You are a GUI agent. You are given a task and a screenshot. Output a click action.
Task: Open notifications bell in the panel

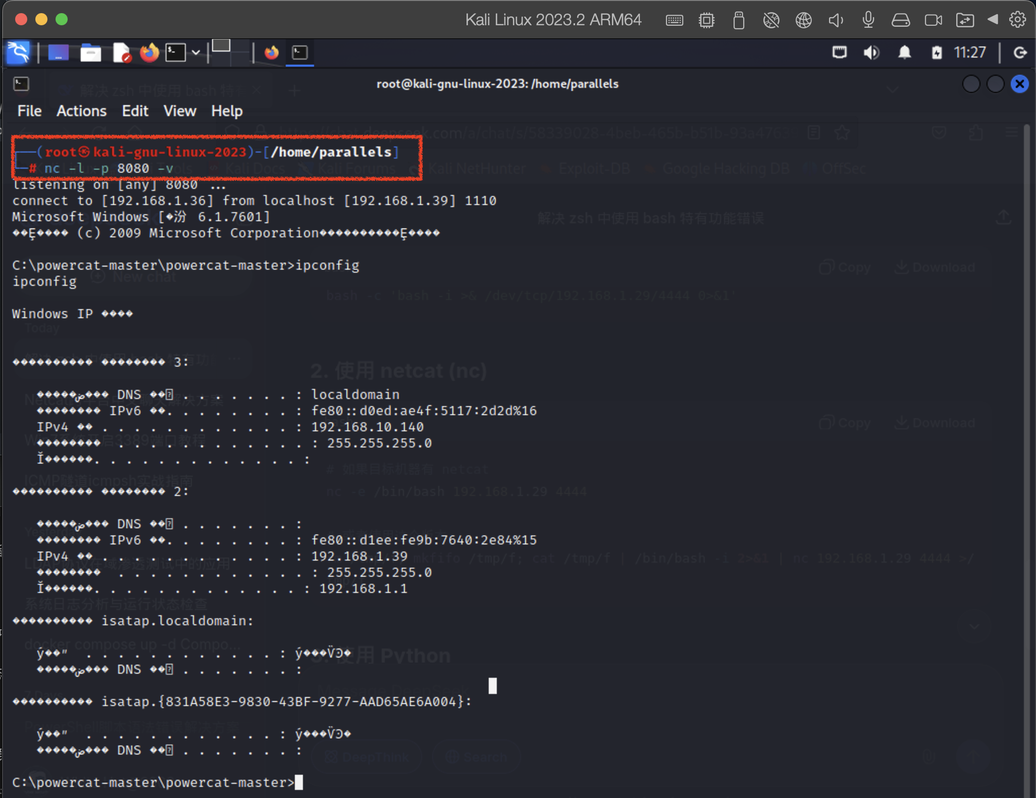tap(904, 53)
